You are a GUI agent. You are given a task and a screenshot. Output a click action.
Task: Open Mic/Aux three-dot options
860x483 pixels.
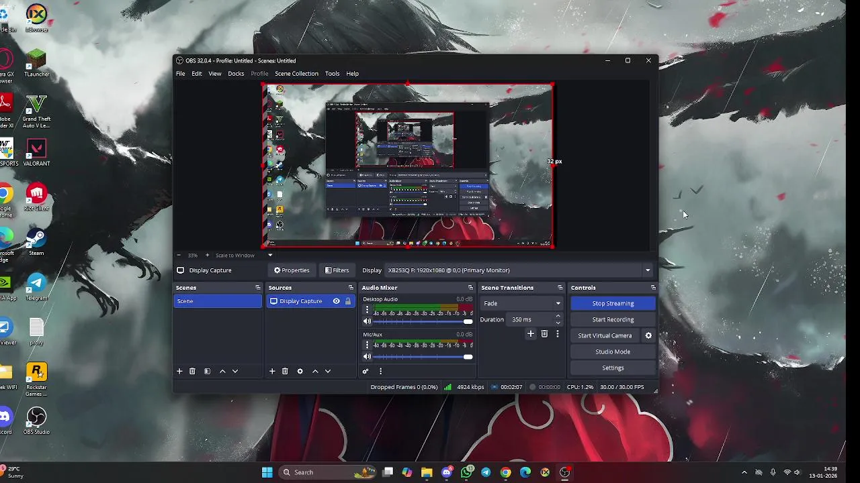pyautogui.click(x=367, y=345)
